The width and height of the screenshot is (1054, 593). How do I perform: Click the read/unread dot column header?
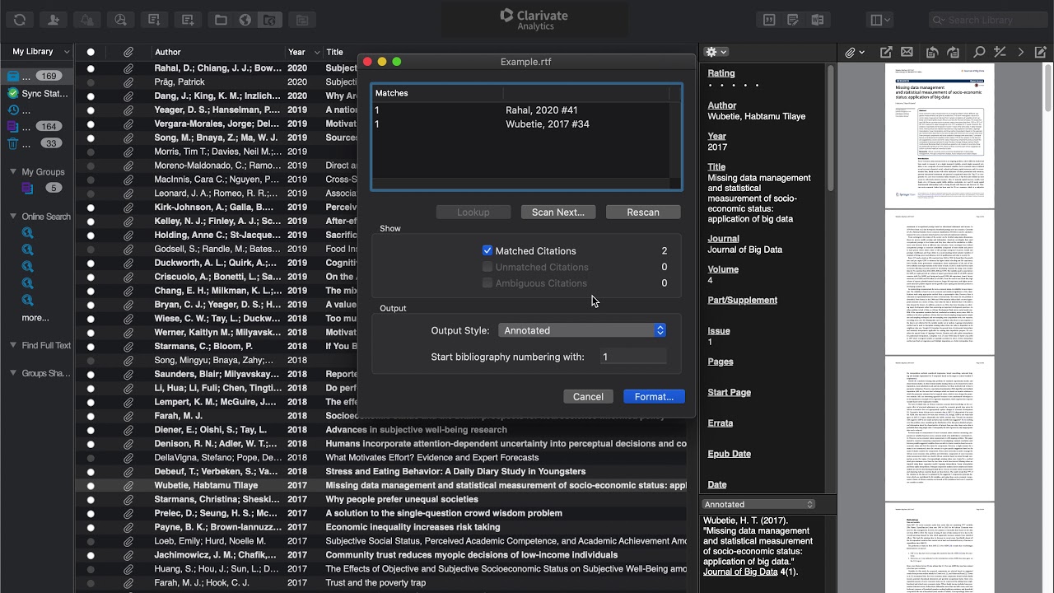[91, 52]
